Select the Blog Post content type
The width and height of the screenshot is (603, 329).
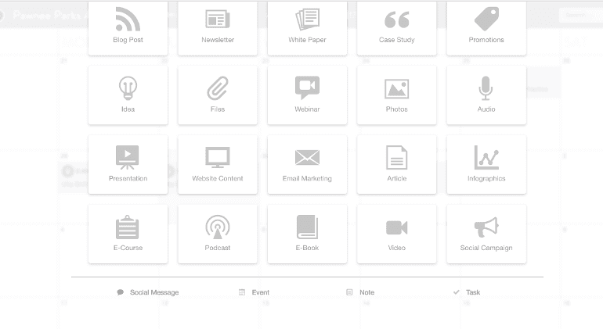[x=128, y=27]
